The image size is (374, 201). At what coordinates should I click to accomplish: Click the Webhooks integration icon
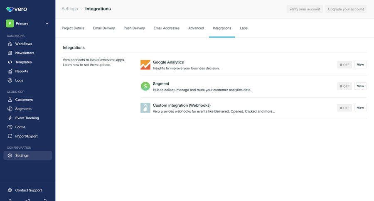pyautogui.click(x=145, y=108)
